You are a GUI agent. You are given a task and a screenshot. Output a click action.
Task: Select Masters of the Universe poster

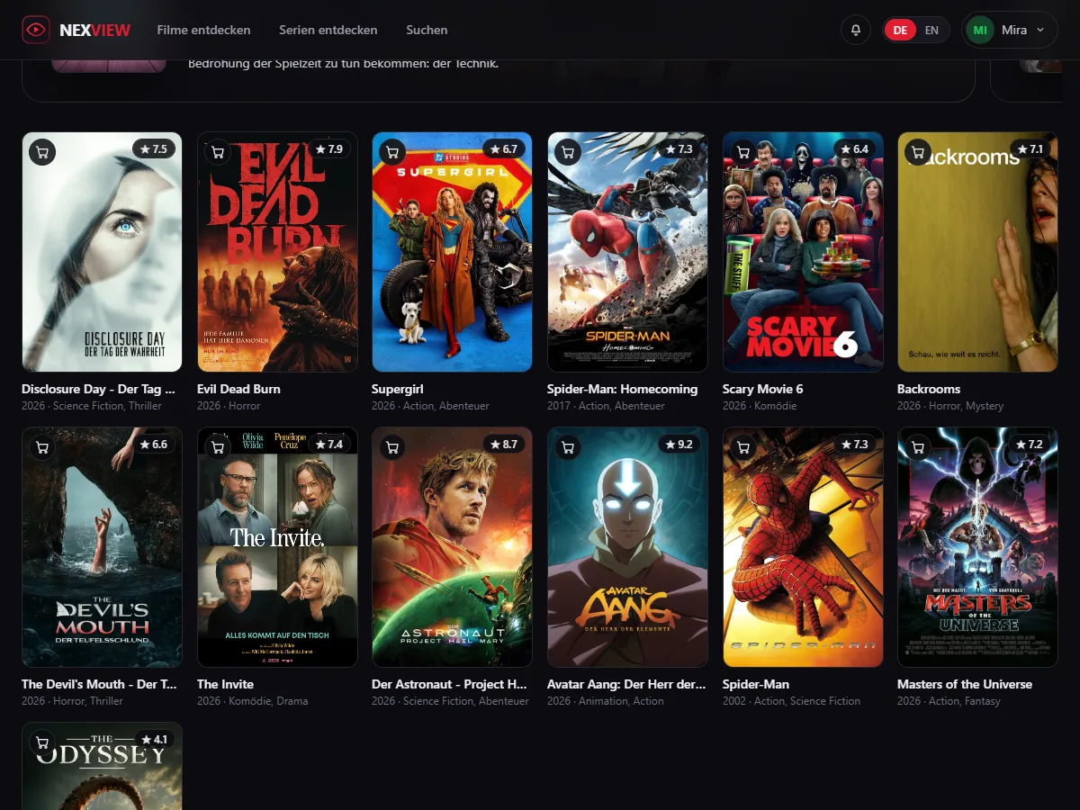tap(977, 547)
